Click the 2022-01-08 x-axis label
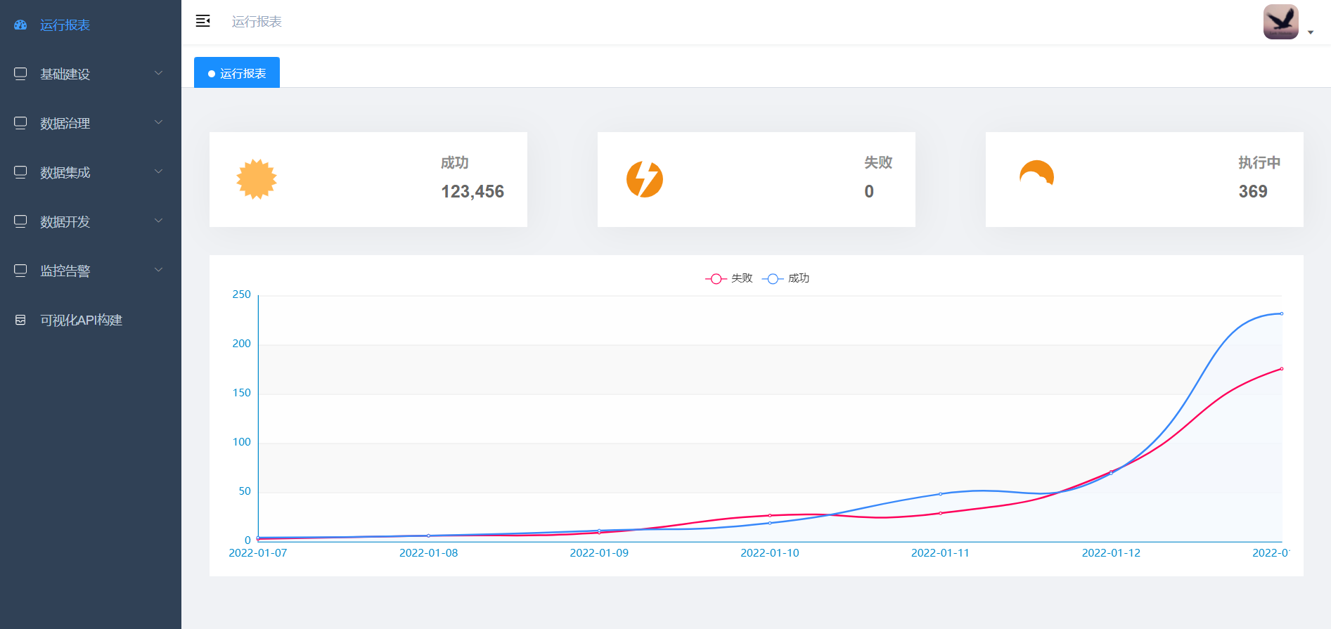Screen dimensions: 1331x629 (x=429, y=553)
